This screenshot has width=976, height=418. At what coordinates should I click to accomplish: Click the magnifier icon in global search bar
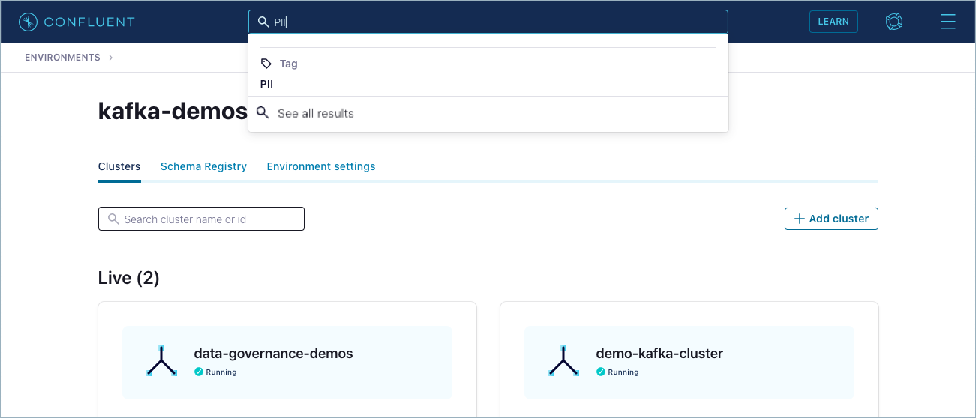pyautogui.click(x=263, y=22)
